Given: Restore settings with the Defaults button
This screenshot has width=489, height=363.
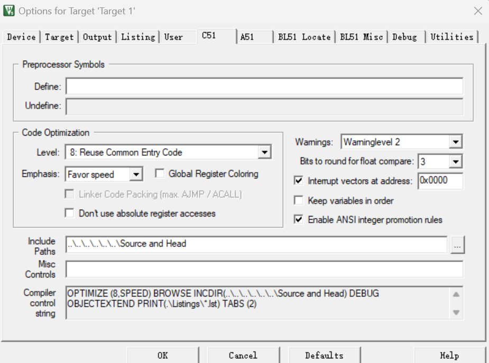Looking at the screenshot, I should pos(324,355).
